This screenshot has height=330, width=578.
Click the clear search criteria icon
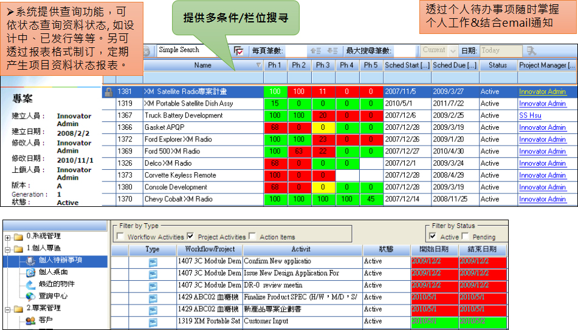click(239, 51)
